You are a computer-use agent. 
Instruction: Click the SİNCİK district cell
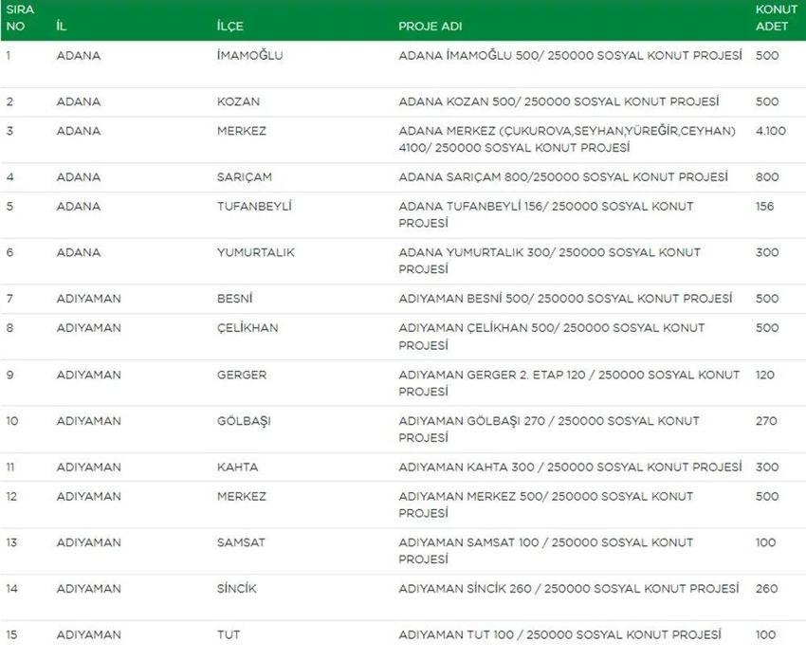(x=236, y=589)
